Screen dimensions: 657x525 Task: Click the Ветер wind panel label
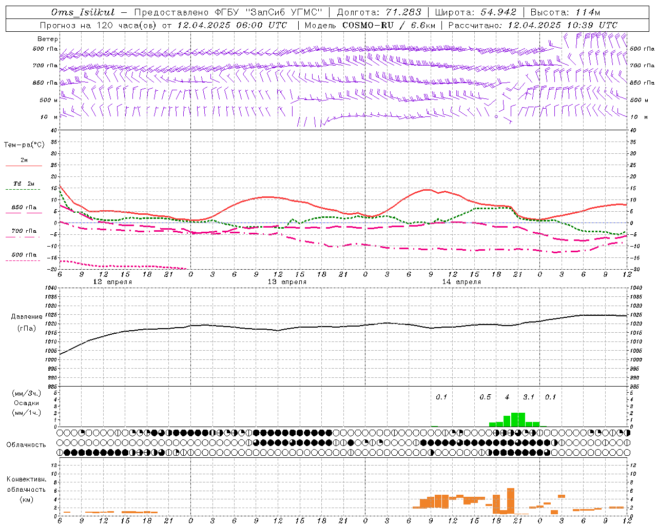tap(48, 39)
